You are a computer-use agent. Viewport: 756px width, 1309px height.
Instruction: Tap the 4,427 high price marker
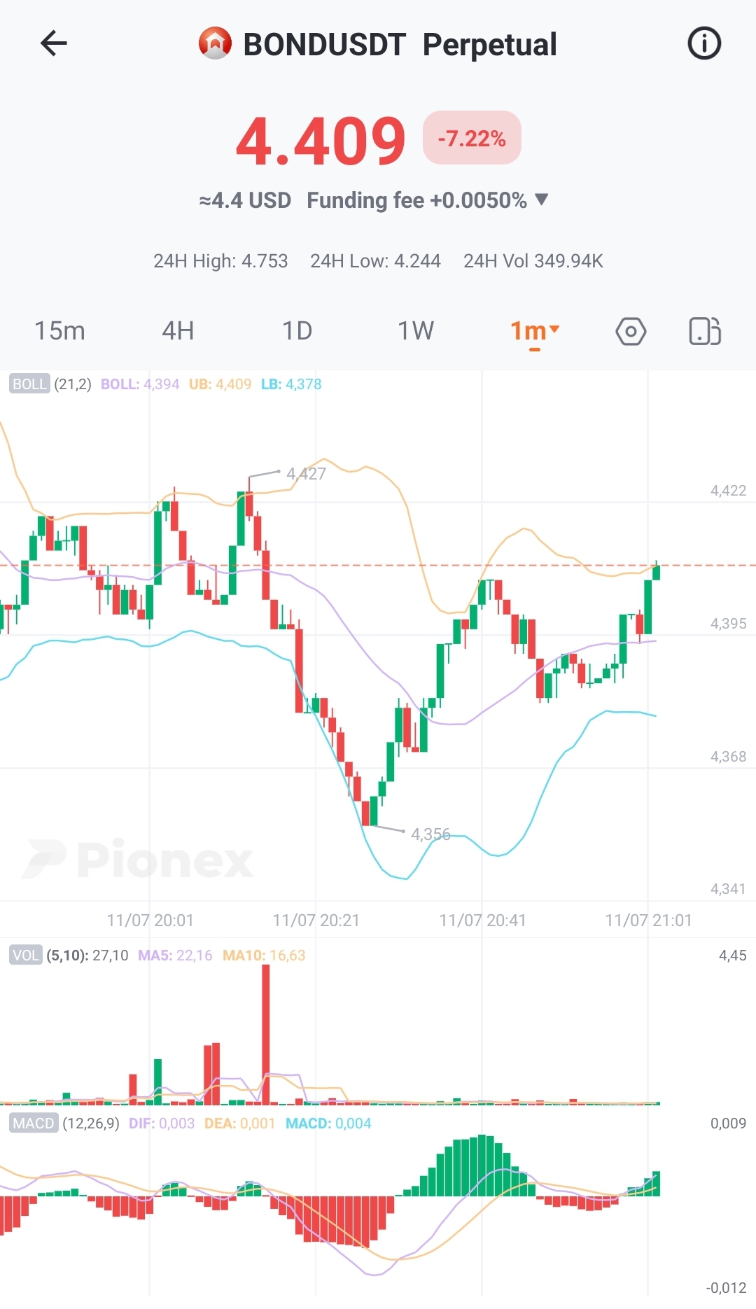click(x=306, y=474)
